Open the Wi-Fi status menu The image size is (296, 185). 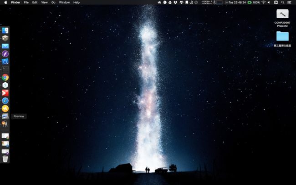[x=264, y=2]
